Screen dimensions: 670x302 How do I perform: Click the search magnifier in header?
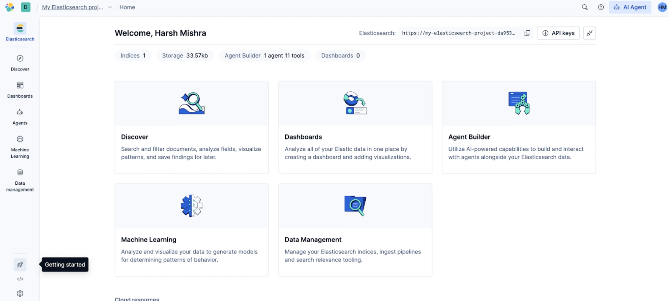click(585, 7)
